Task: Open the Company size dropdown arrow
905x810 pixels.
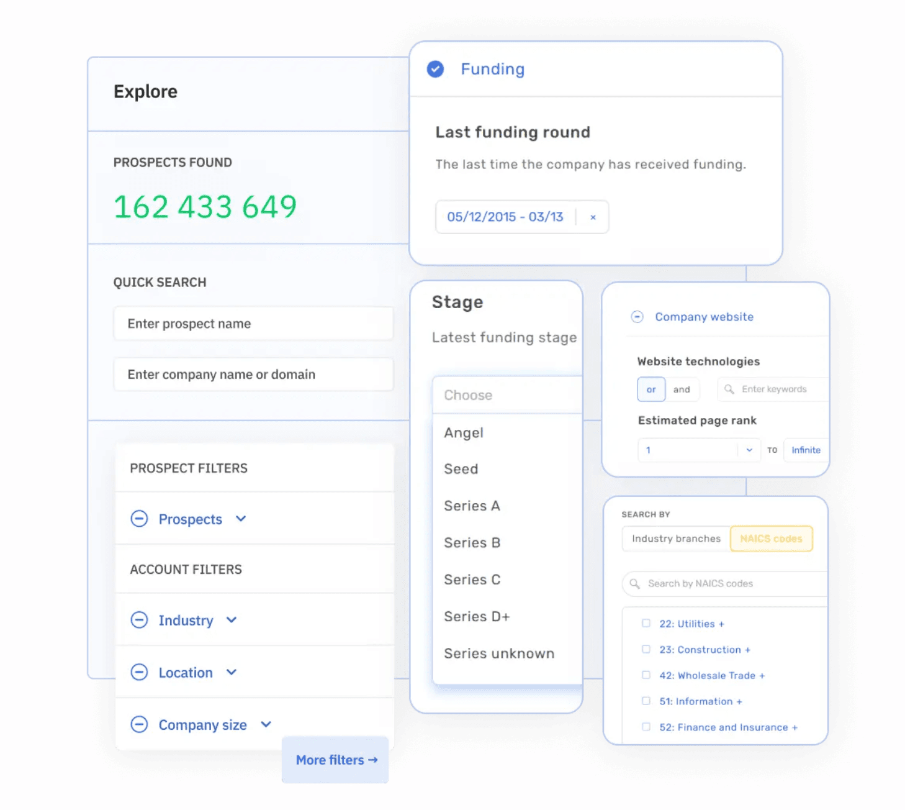Action: (266, 724)
